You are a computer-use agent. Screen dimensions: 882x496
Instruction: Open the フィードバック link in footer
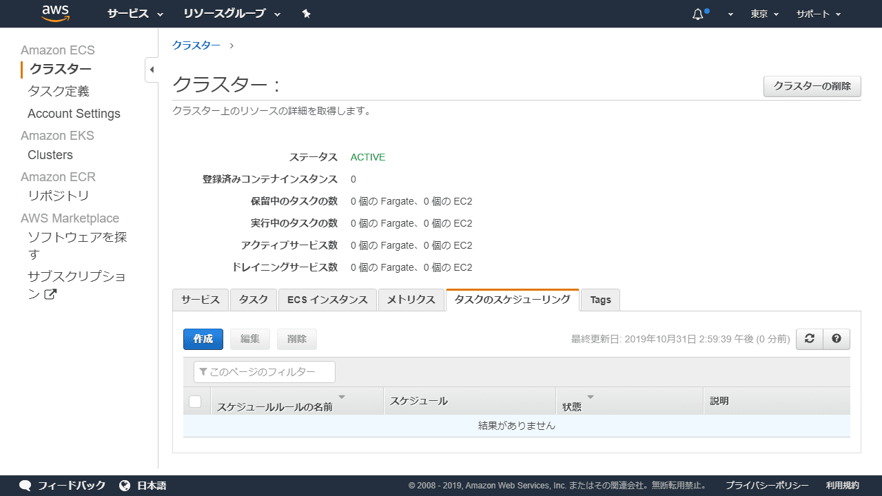coord(72,486)
